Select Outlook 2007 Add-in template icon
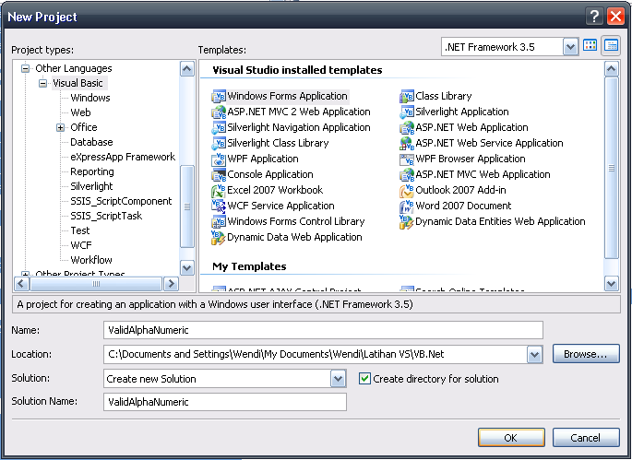 tap(407, 190)
